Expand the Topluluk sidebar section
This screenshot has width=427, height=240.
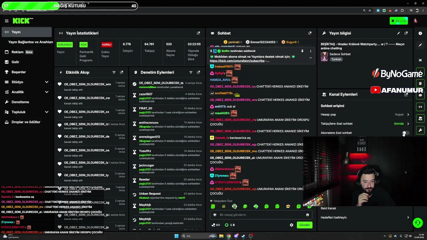(47, 112)
